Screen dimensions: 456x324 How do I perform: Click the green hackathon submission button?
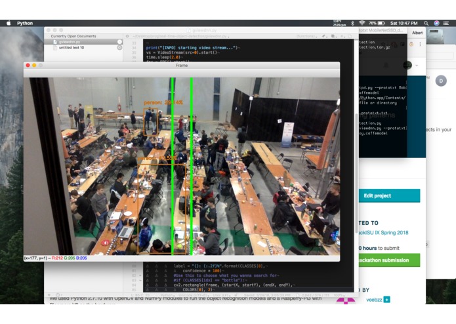pos(389,260)
